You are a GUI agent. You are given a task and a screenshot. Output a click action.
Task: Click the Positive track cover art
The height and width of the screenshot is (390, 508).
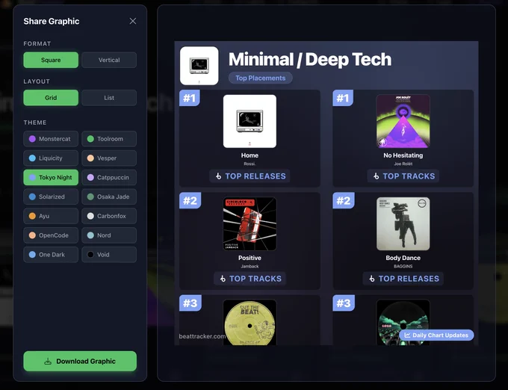tap(250, 224)
